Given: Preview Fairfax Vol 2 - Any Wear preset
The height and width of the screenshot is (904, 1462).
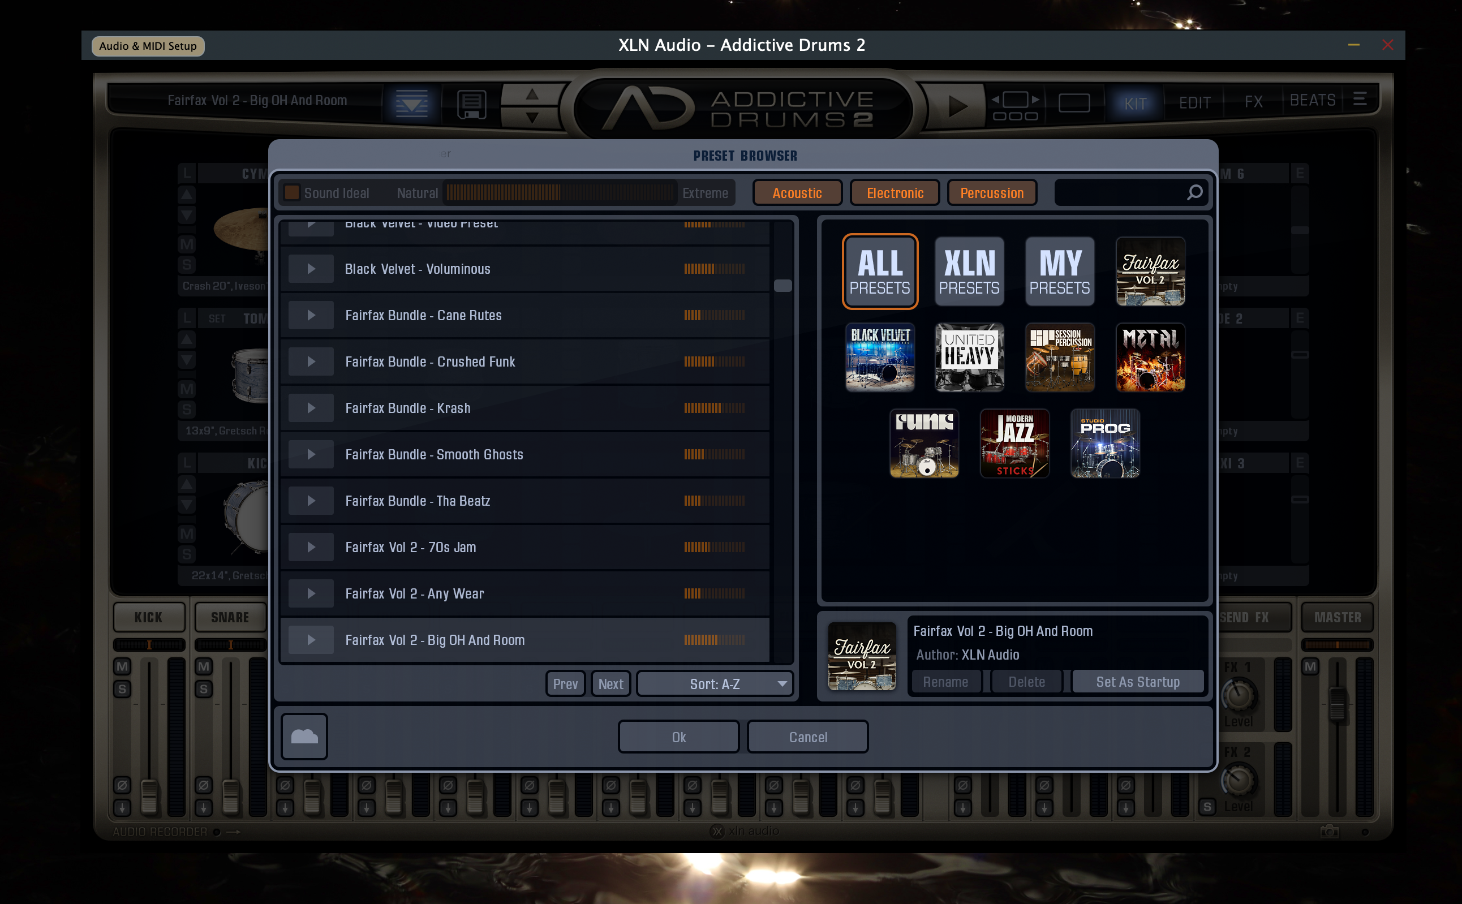Looking at the screenshot, I should click(311, 593).
